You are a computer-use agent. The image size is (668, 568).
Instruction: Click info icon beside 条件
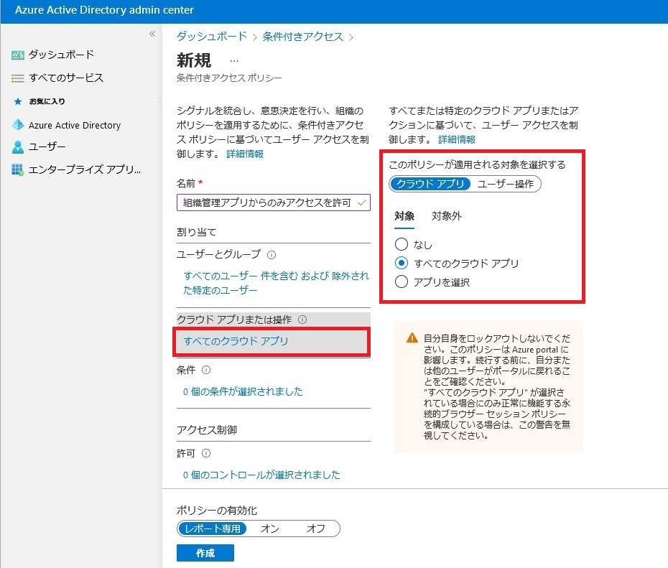206,370
